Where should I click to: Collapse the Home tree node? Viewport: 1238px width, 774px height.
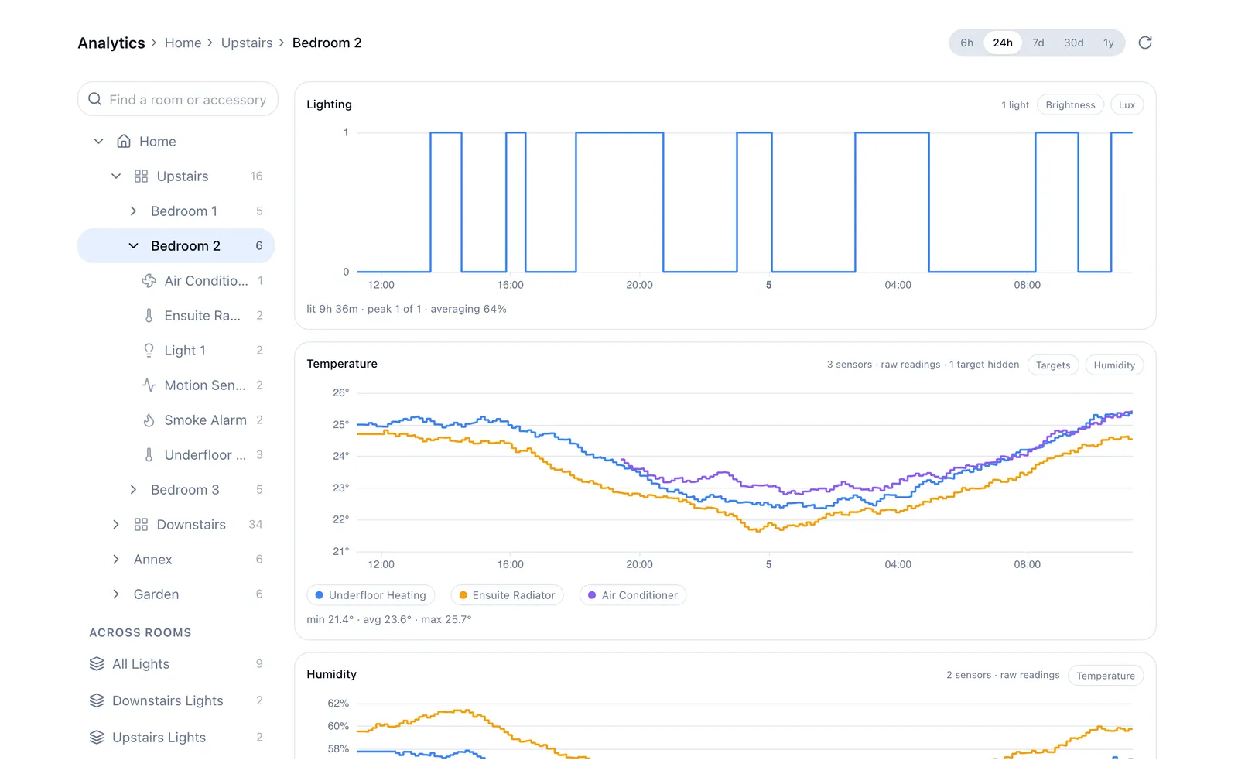[x=98, y=142]
